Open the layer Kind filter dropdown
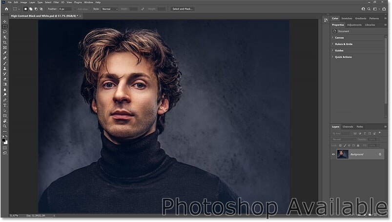This screenshot has width=392, height=222. (x=342, y=133)
